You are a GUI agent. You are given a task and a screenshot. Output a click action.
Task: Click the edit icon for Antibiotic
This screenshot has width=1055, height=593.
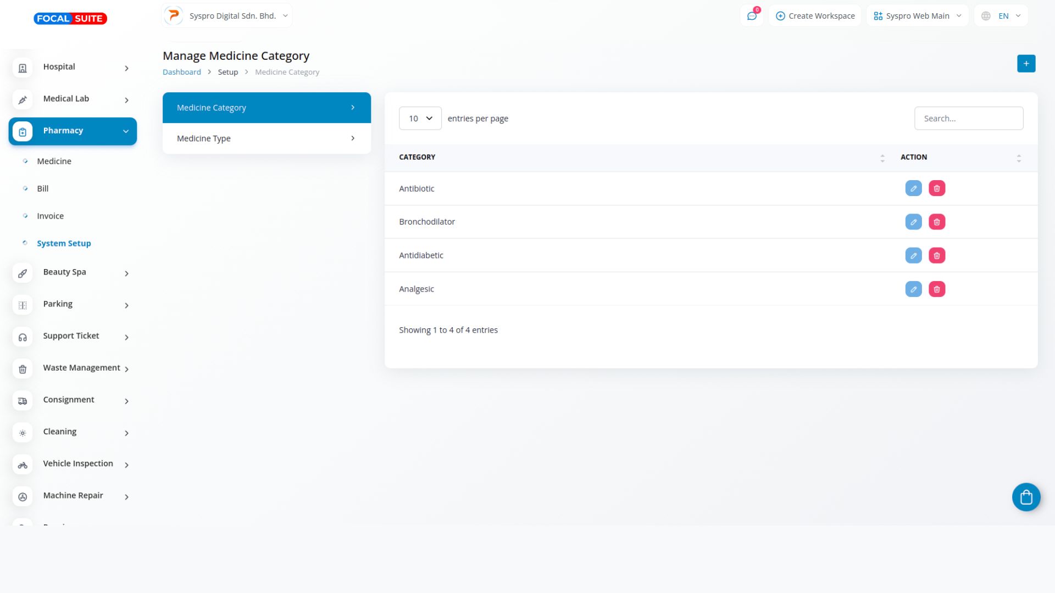[x=913, y=188]
